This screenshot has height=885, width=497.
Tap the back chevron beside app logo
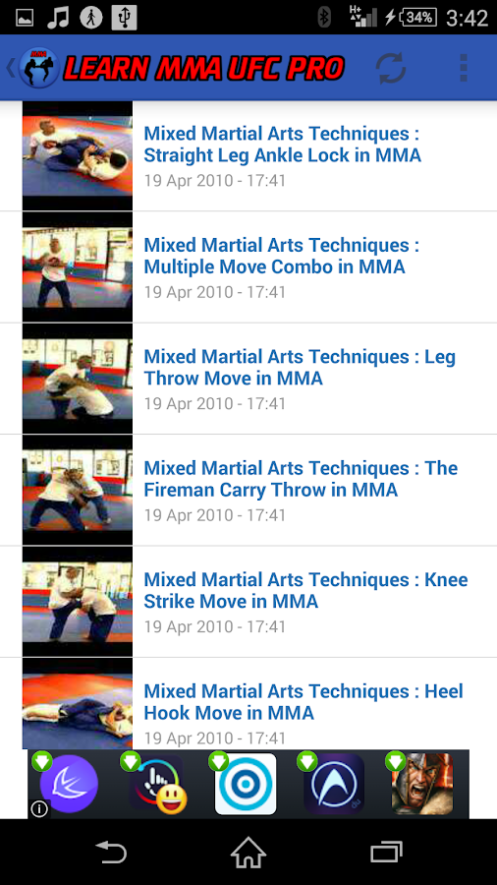11,68
